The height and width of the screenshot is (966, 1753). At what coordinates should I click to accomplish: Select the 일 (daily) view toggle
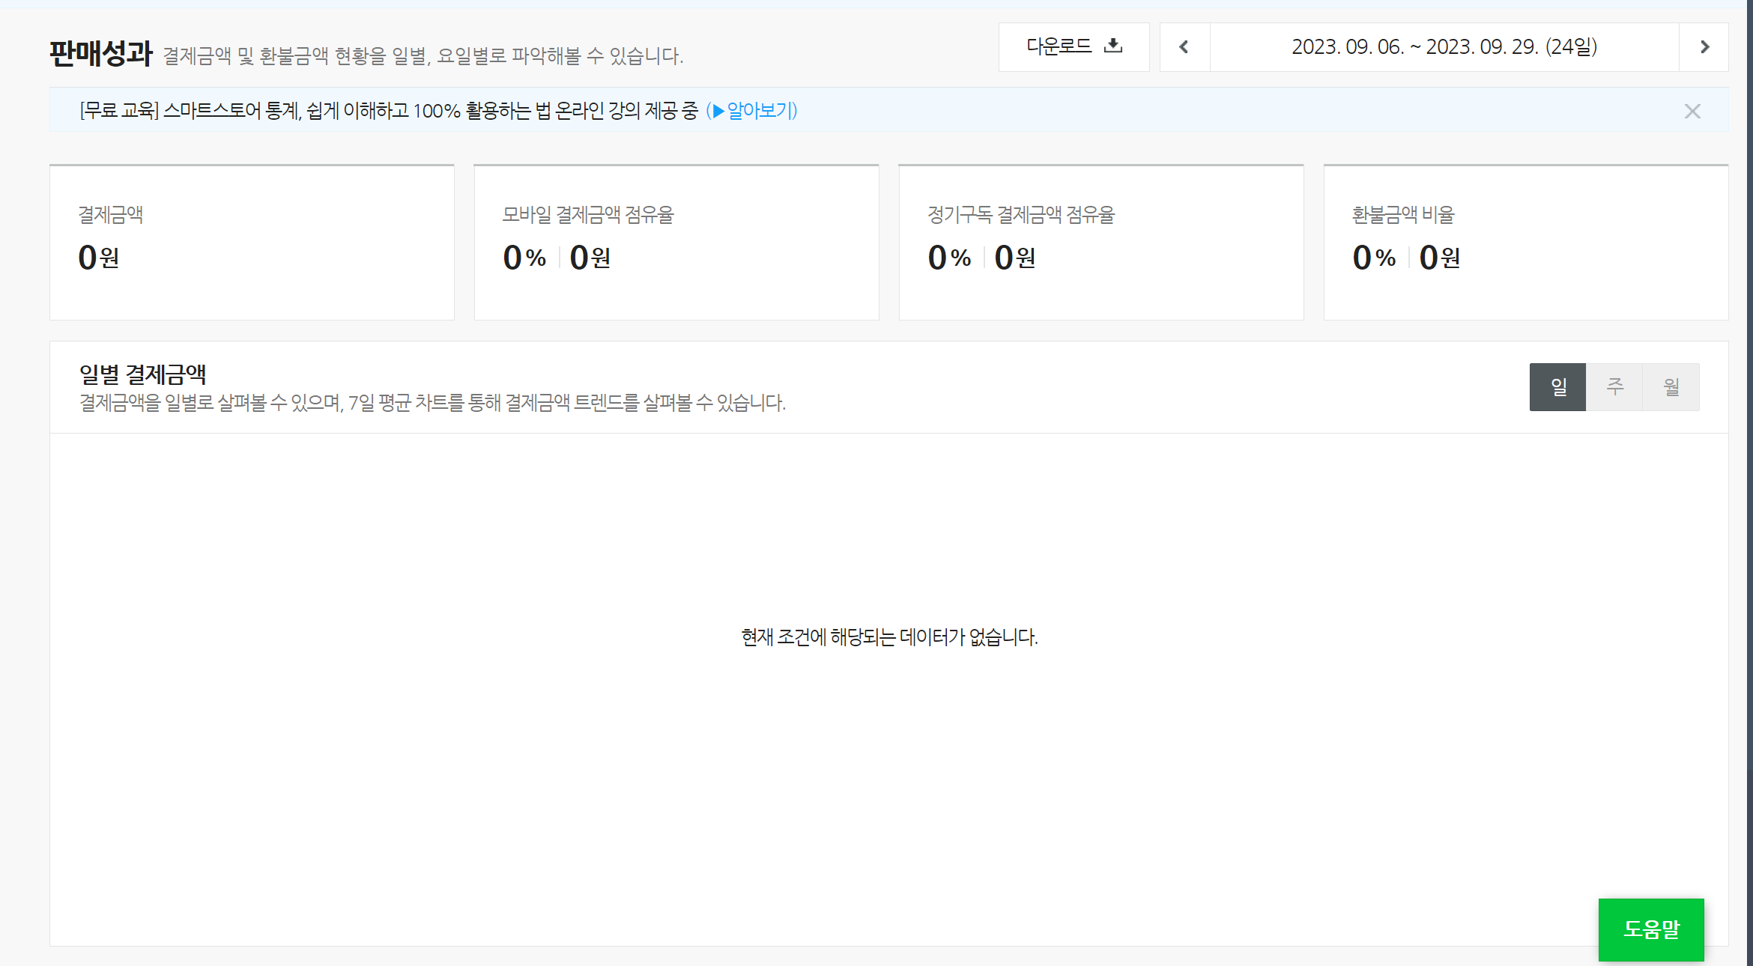point(1557,386)
